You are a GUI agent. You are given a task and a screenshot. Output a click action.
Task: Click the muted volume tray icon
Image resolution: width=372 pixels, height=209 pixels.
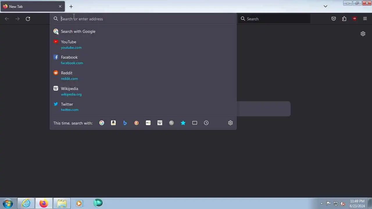point(343,203)
